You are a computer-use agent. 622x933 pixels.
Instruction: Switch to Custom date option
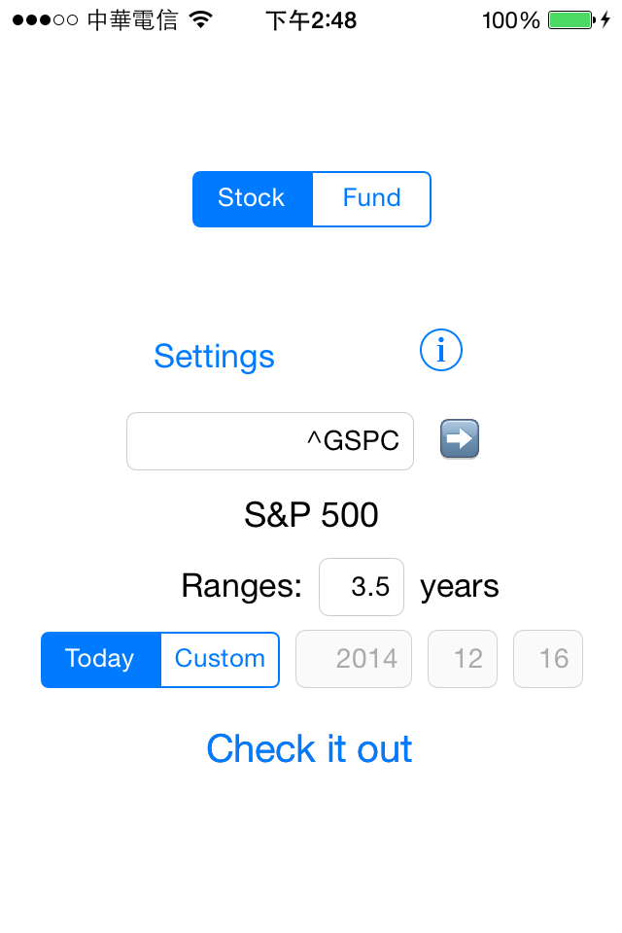click(x=220, y=659)
